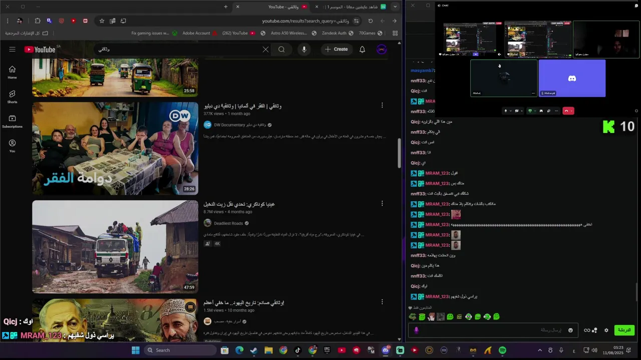The height and width of the screenshot is (360, 641).
Task: Click green الدردشة send button
Action: (624, 330)
